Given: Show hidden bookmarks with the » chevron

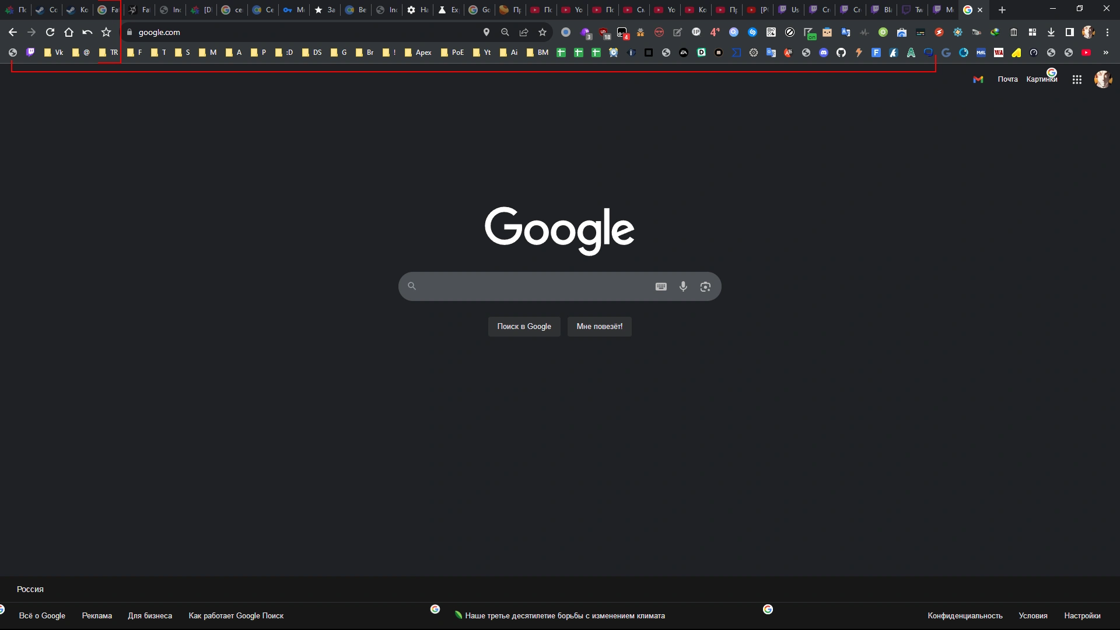Looking at the screenshot, I should 1105,52.
